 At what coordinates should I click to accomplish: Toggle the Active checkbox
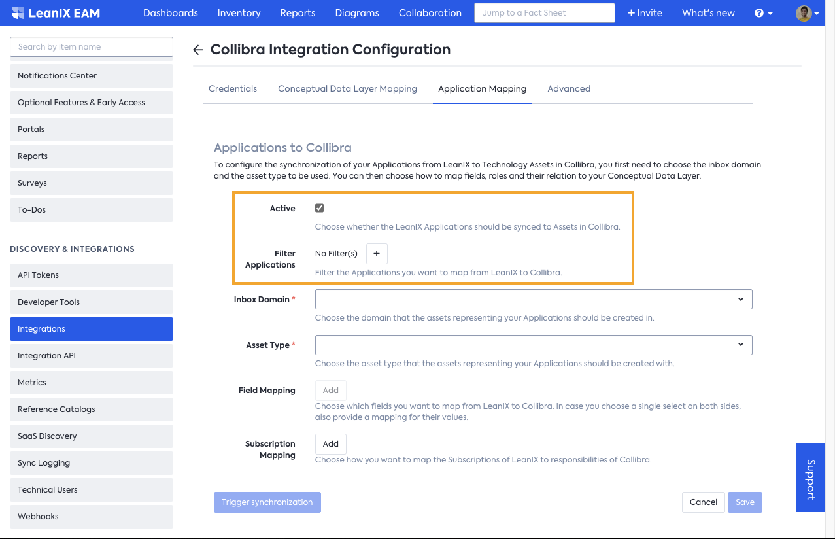320,208
